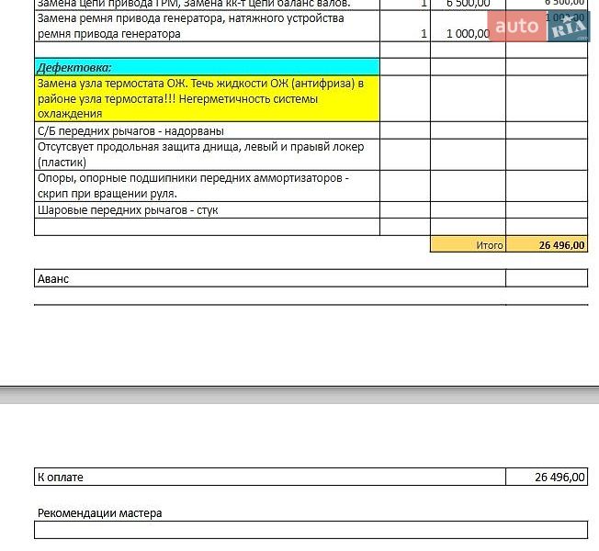Select 'Отсутсвует продольная защита днища' cell
Image resolution: width=599 pixels, height=551 pixels.
[x=207, y=154]
